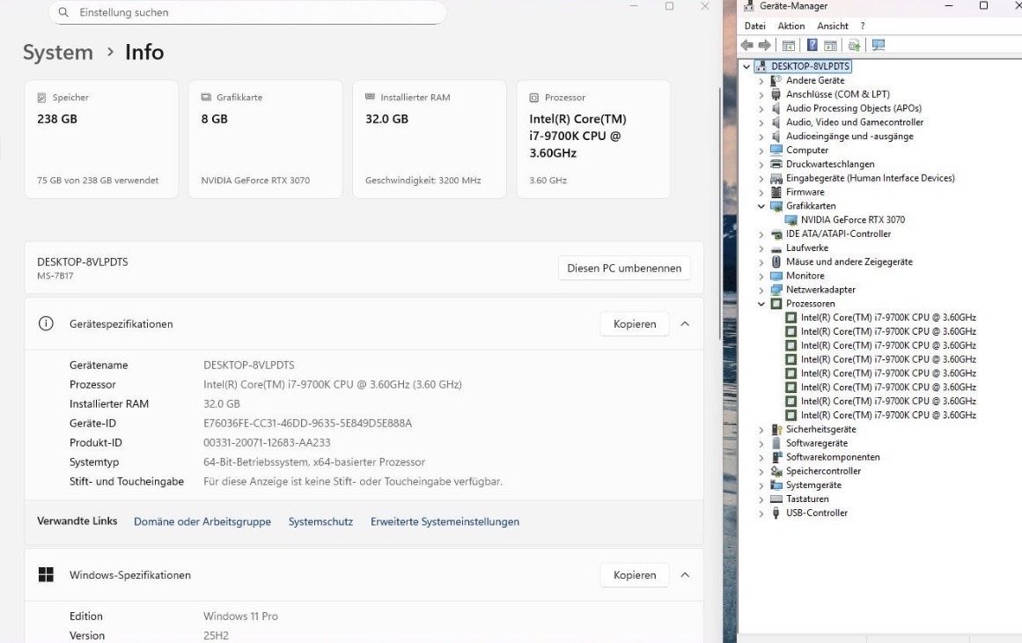Click the scan for hardware changes monitor icon
This screenshot has width=1022, height=643.
[879, 45]
